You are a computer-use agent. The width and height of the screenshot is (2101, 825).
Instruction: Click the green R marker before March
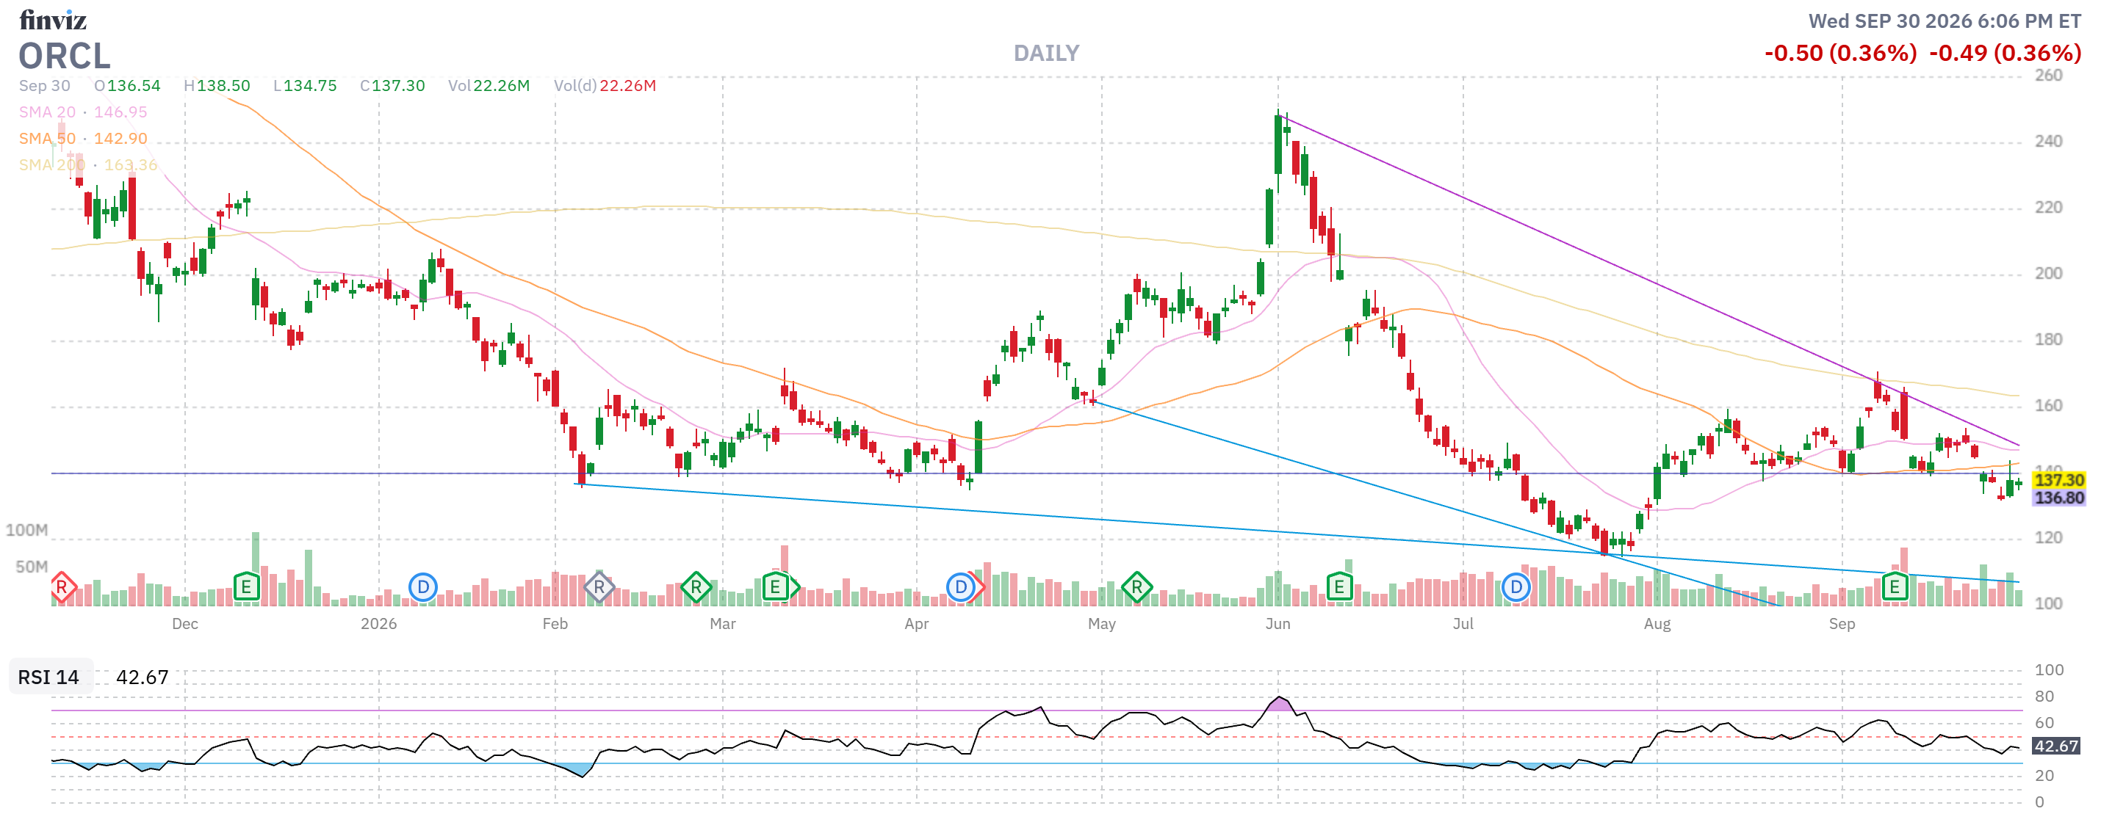coord(696,587)
